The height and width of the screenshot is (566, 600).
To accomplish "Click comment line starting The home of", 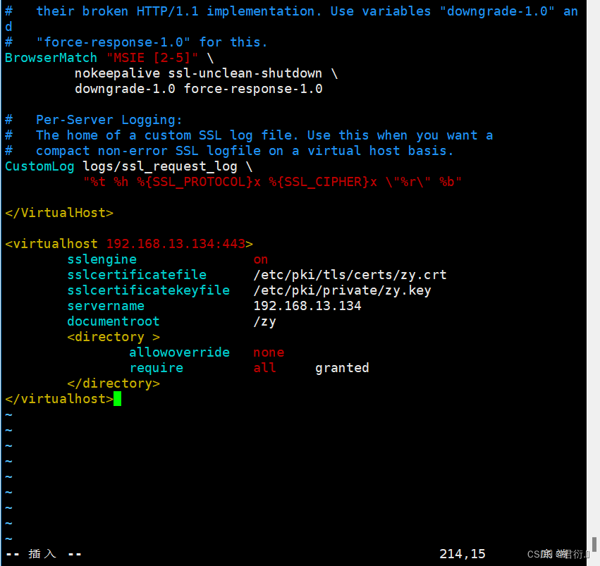I will (249, 135).
